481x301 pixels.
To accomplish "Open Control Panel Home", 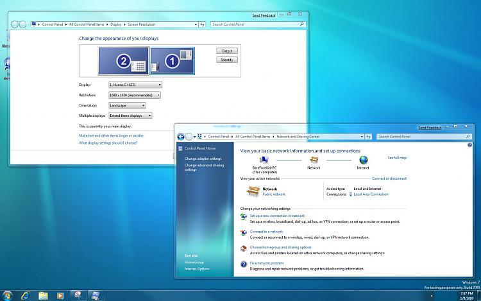I will (x=200, y=148).
